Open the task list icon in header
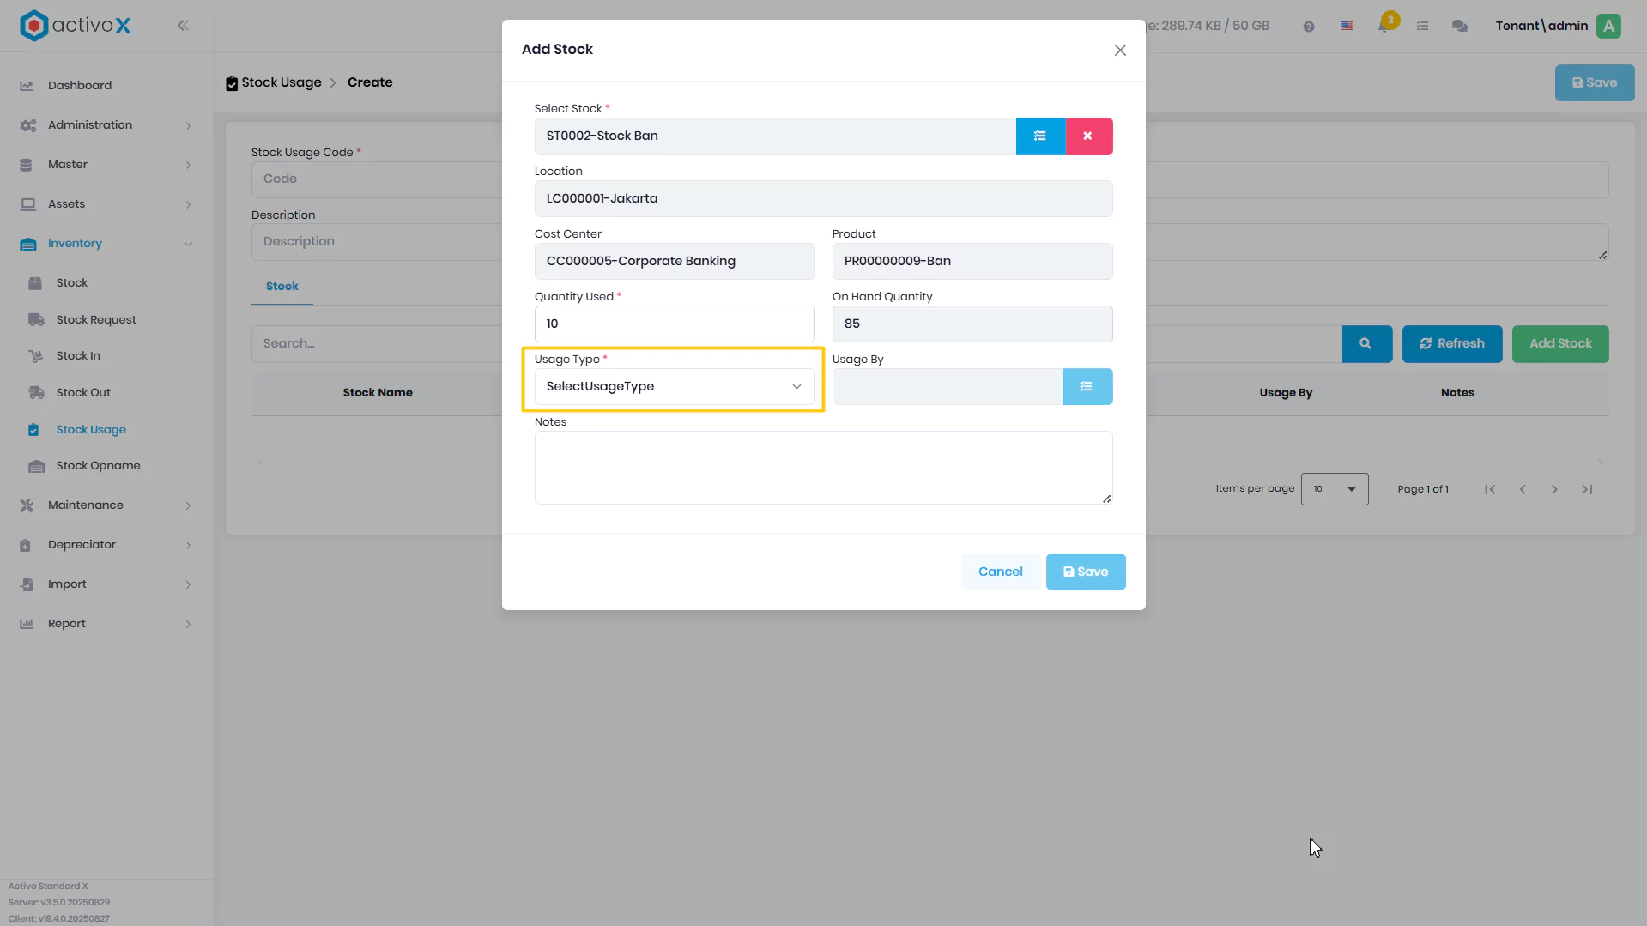Viewport: 1647px width, 926px height. point(1422,27)
